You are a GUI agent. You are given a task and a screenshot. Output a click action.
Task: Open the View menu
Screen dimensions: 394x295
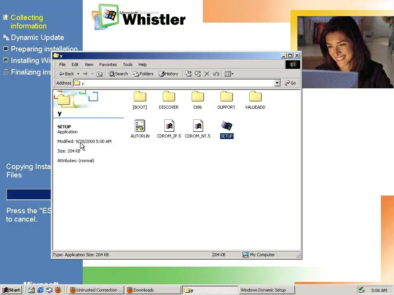(x=89, y=65)
